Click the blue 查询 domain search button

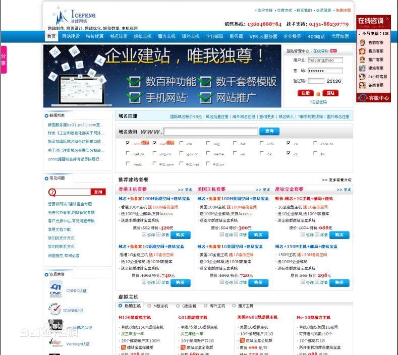pyautogui.click(x=269, y=131)
